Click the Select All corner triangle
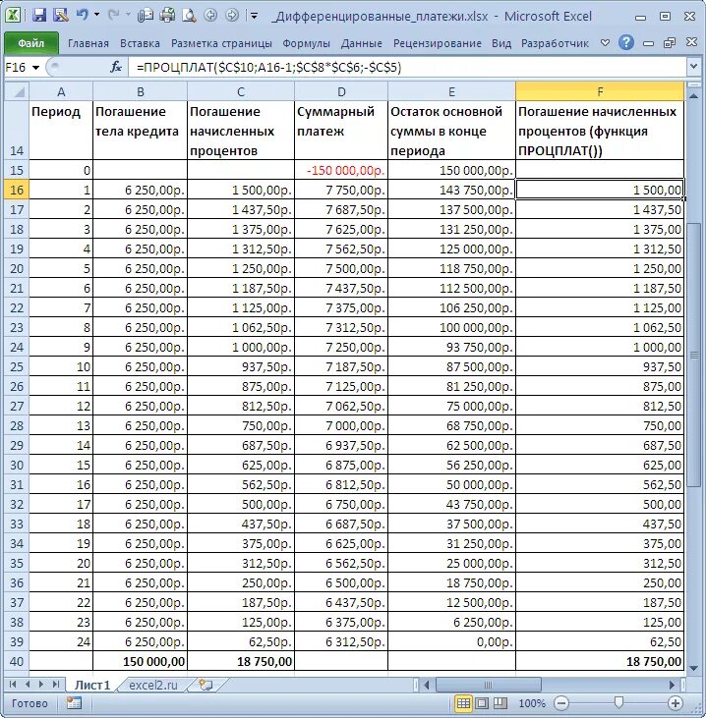The height and width of the screenshot is (718, 706). tap(17, 91)
